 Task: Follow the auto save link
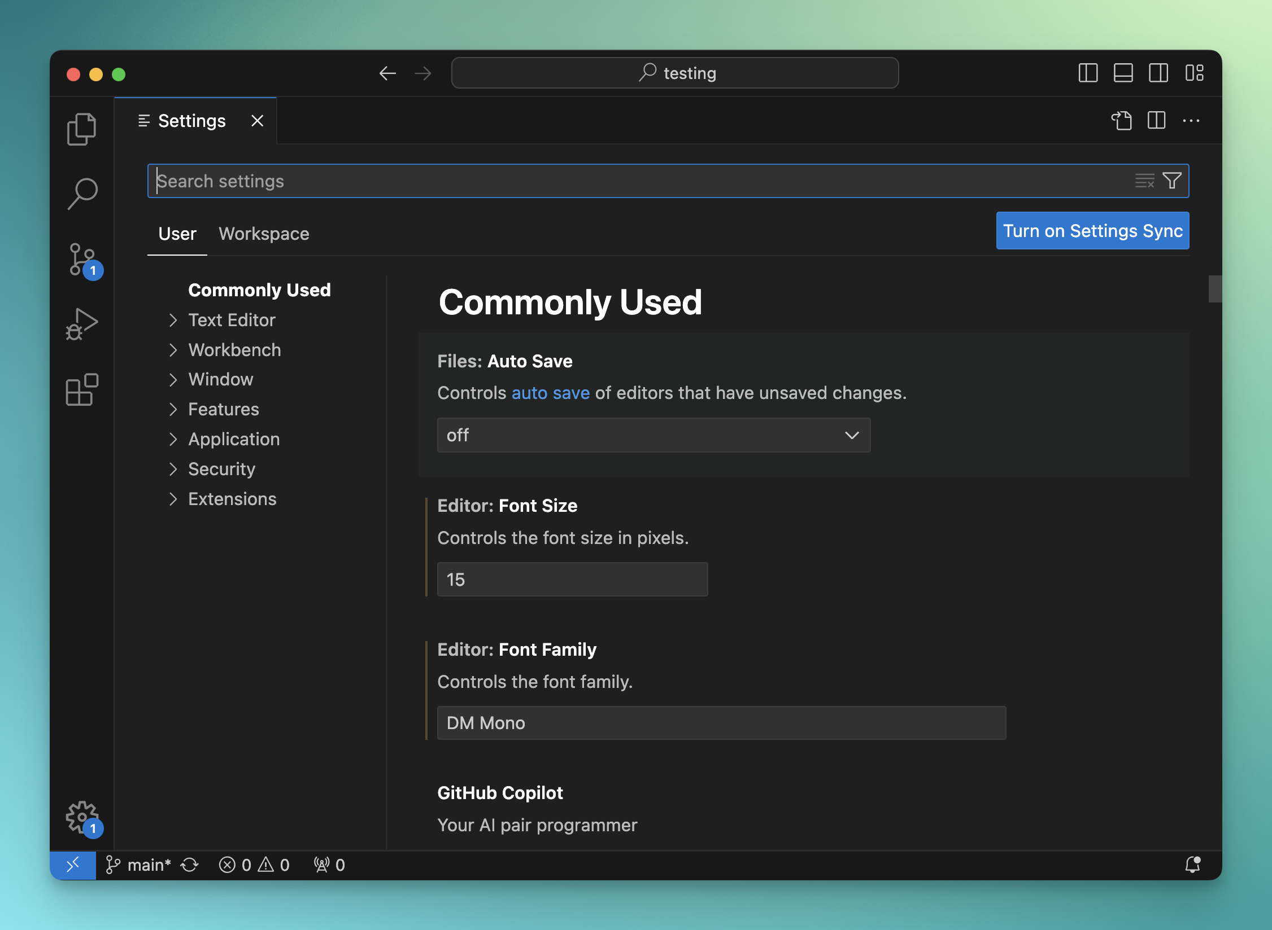[550, 393]
